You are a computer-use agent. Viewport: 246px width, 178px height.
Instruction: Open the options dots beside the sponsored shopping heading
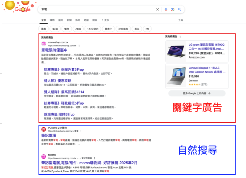point(180,37)
